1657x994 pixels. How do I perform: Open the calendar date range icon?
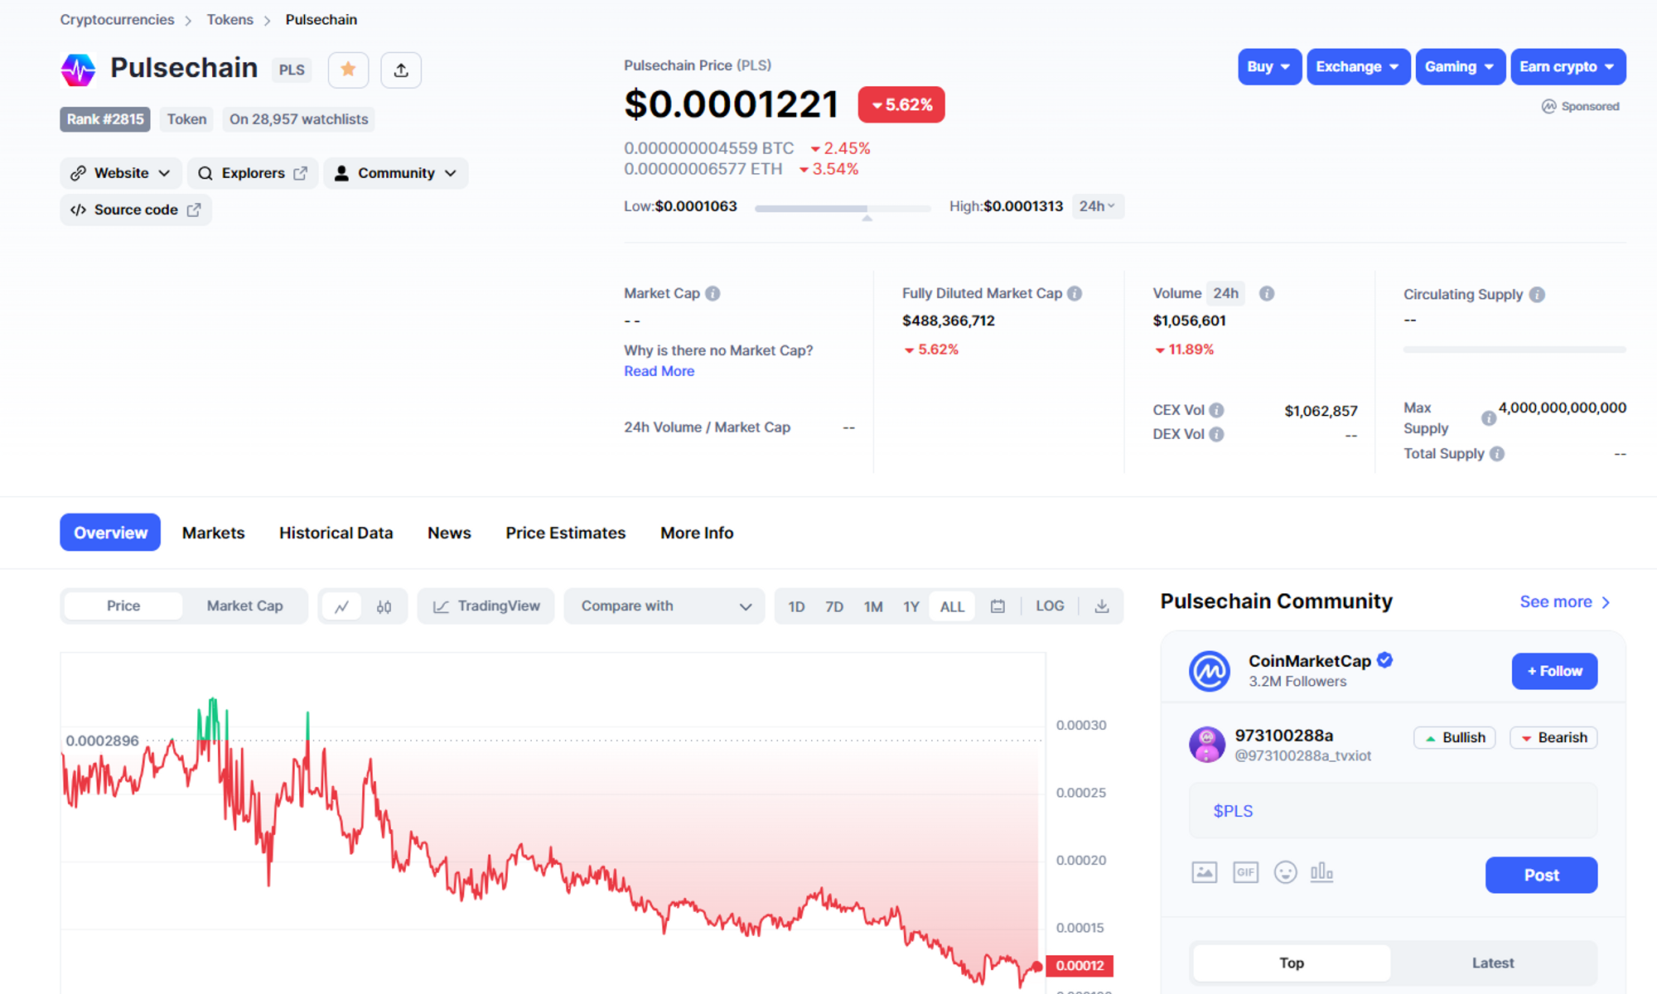[998, 606]
